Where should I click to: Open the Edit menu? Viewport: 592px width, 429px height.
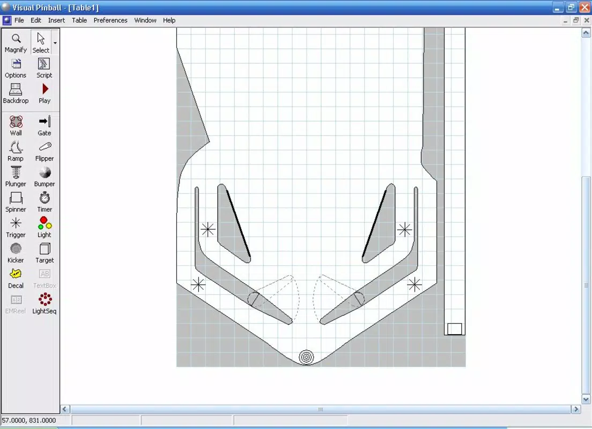[36, 20]
